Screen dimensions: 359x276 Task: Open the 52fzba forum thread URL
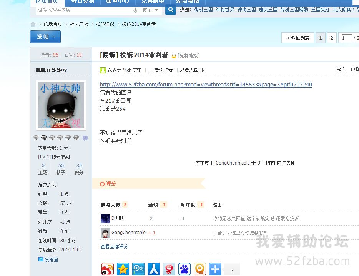click(x=206, y=85)
